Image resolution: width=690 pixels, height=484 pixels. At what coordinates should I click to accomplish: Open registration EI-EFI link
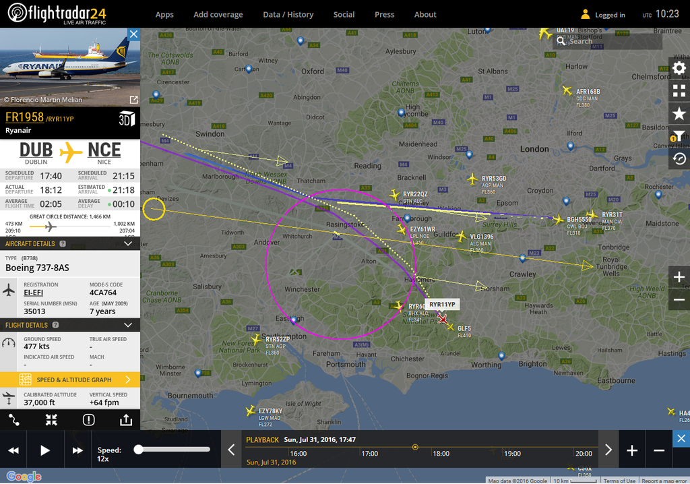34,293
